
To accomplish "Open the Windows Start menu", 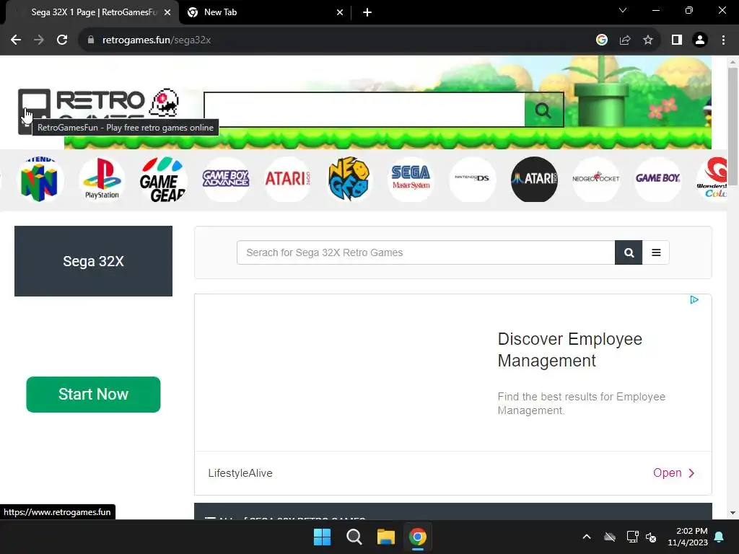I will tap(323, 537).
